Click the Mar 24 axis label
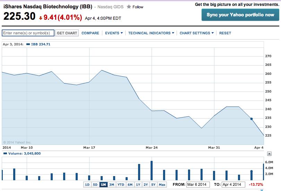Viewport: 281px width, 191px height. coord(152,148)
